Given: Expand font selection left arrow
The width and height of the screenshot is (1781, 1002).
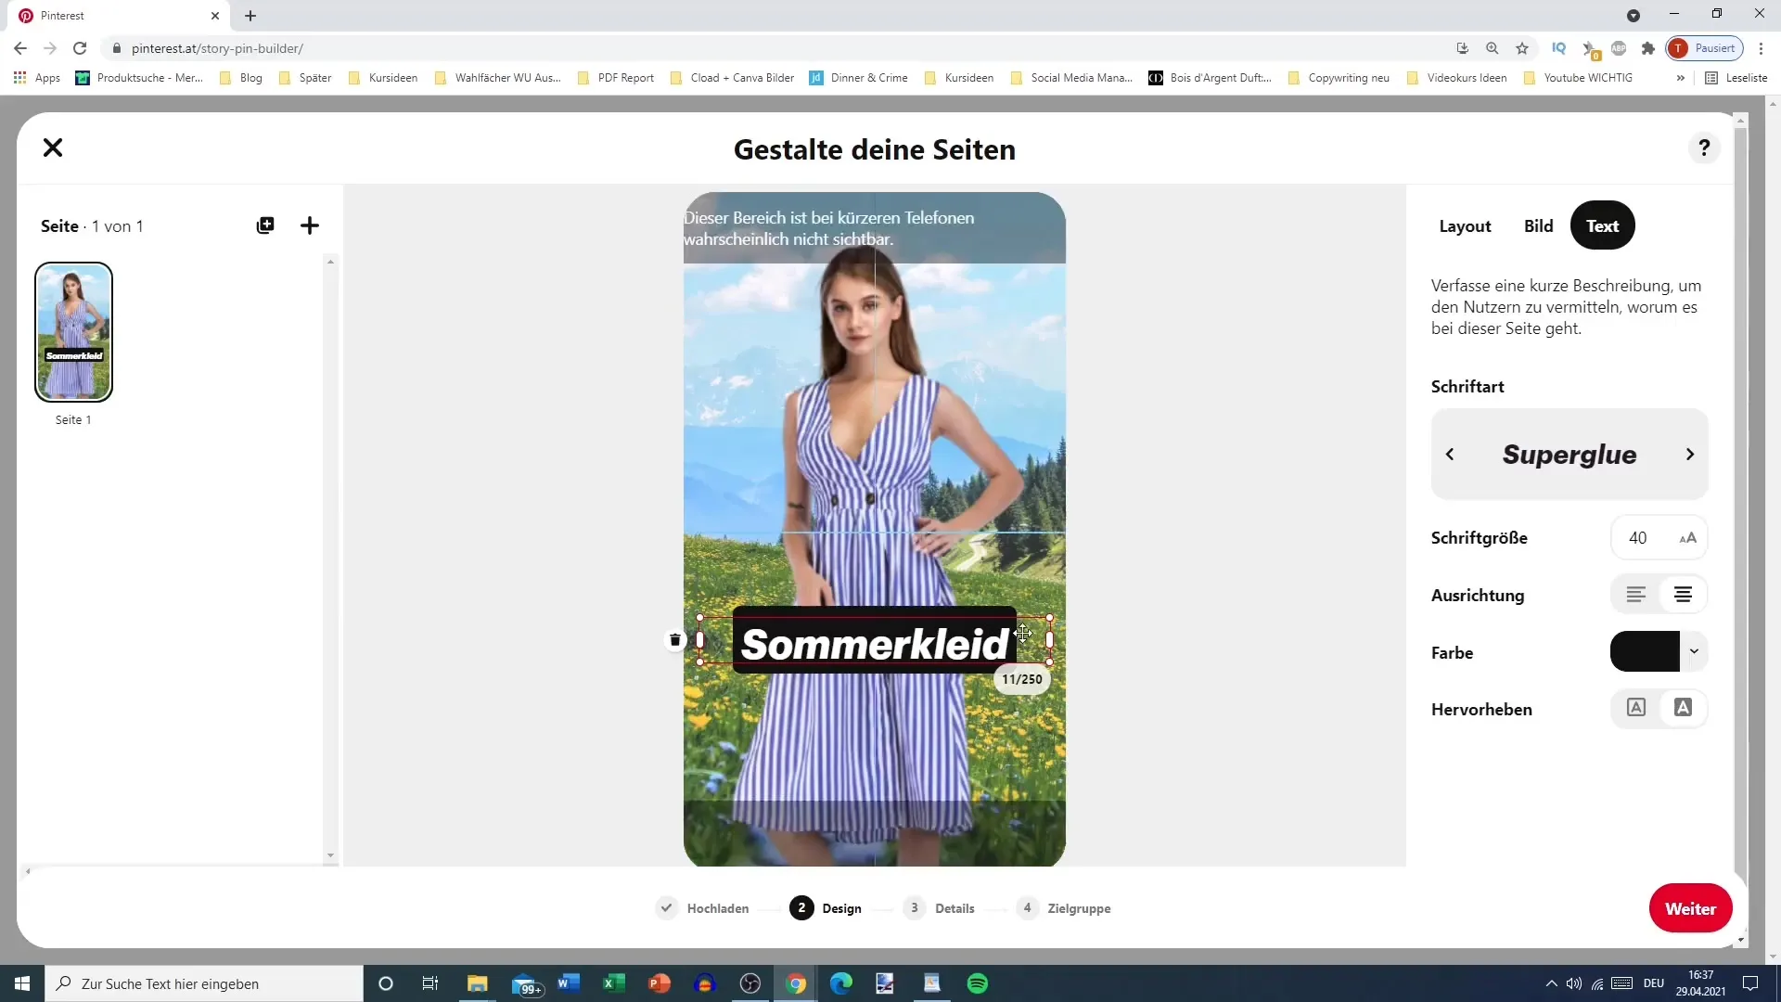Looking at the screenshot, I should [x=1451, y=456].
